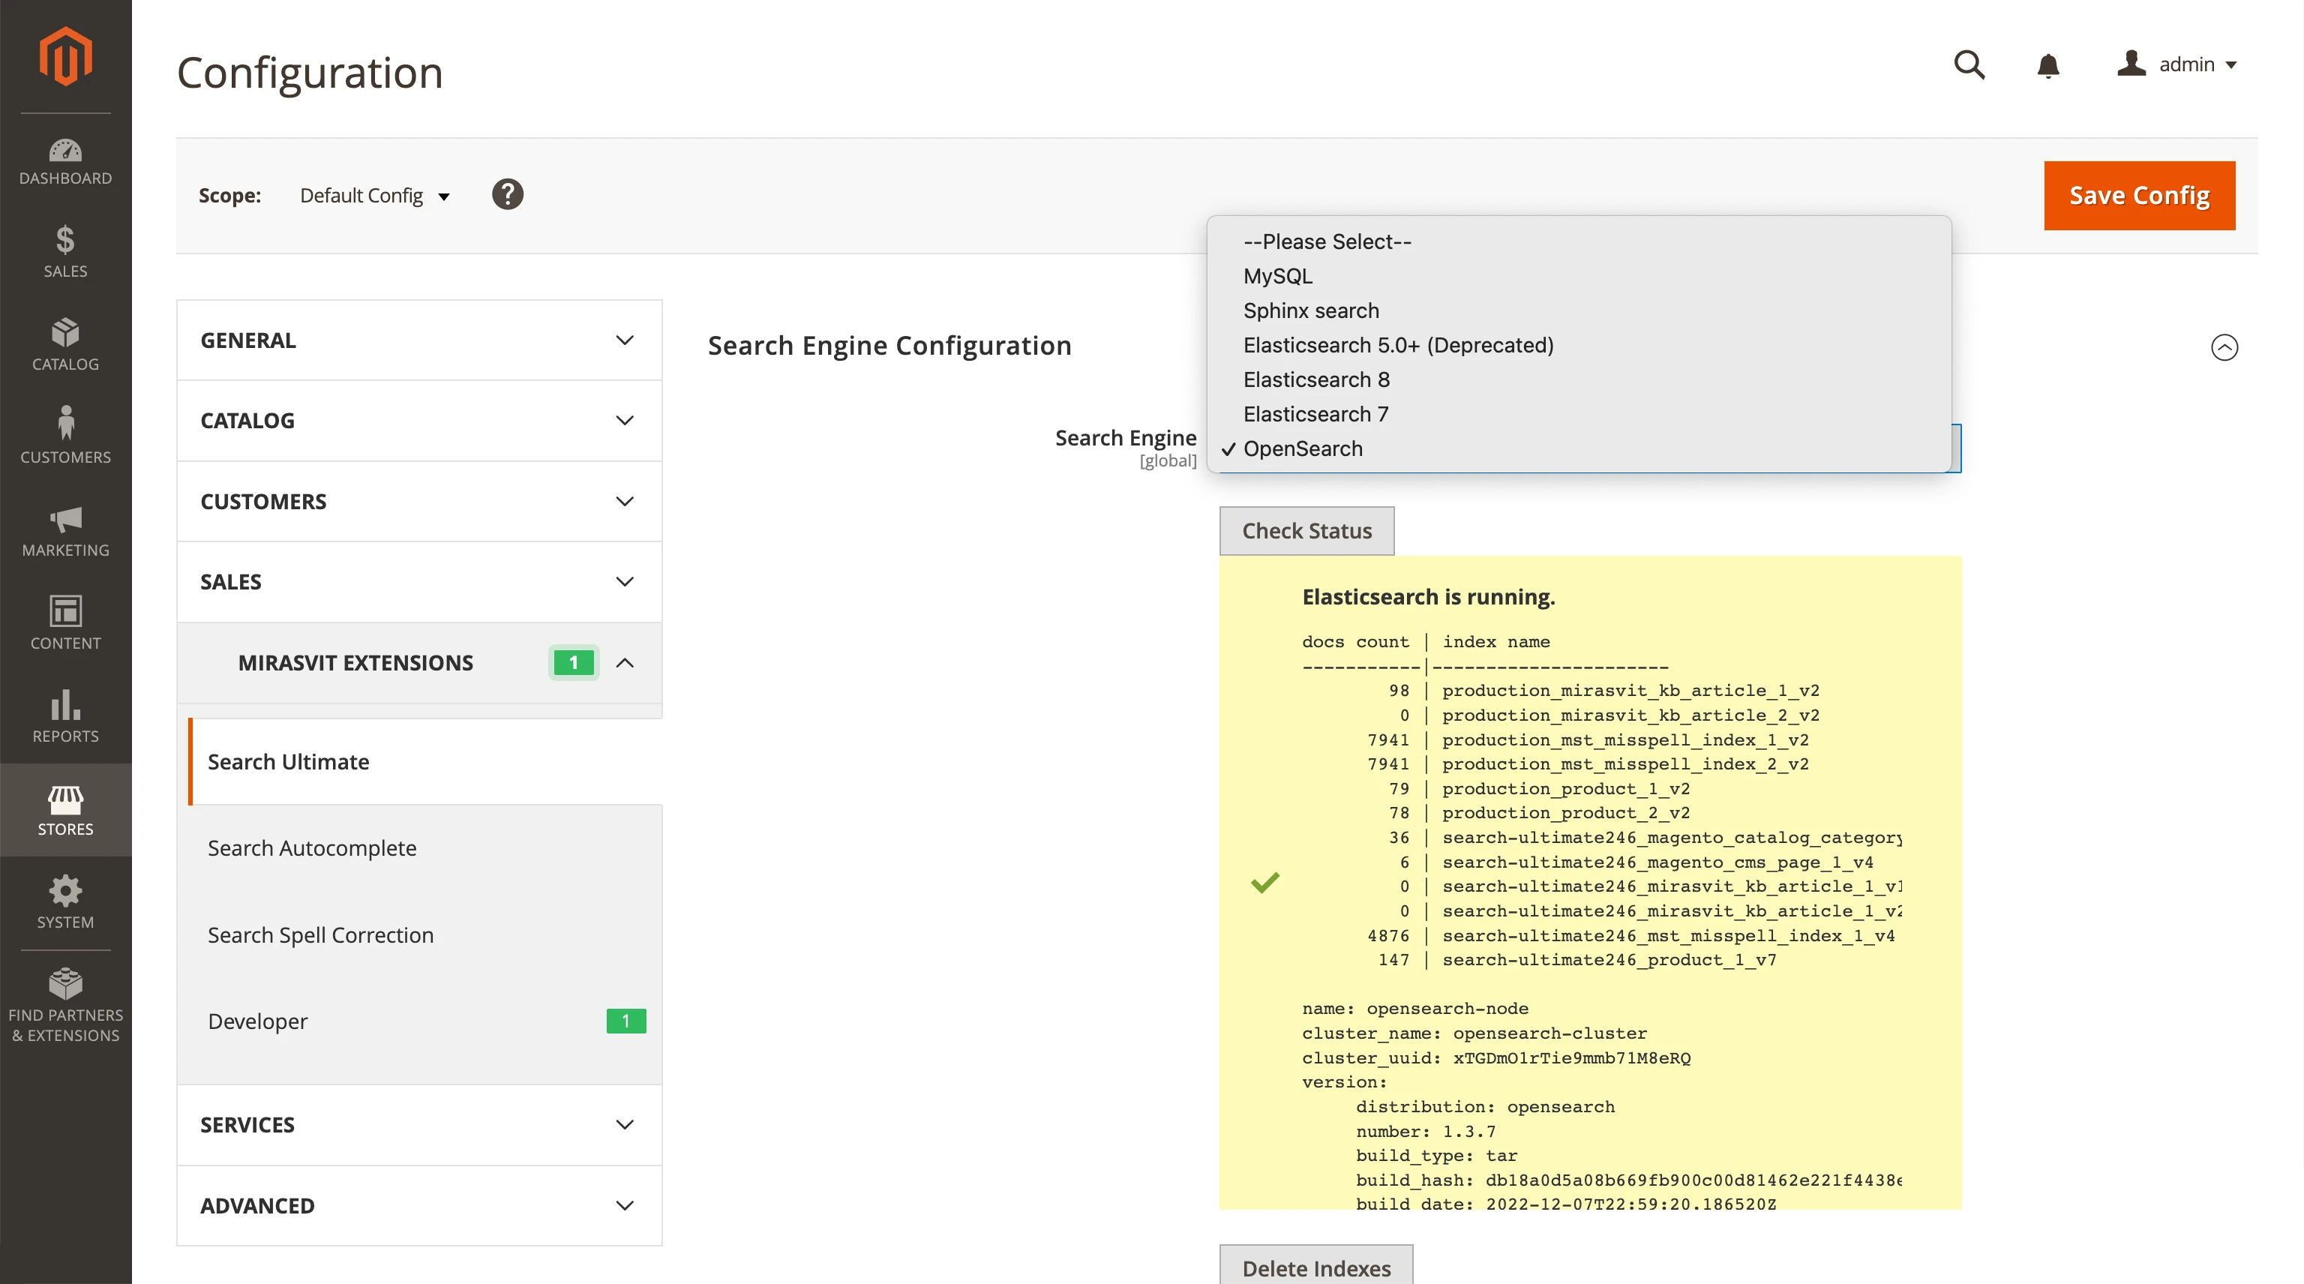Open the Scope Default Config dropdown
Image resolution: width=2304 pixels, height=1284 pixels.
point(373,195)
